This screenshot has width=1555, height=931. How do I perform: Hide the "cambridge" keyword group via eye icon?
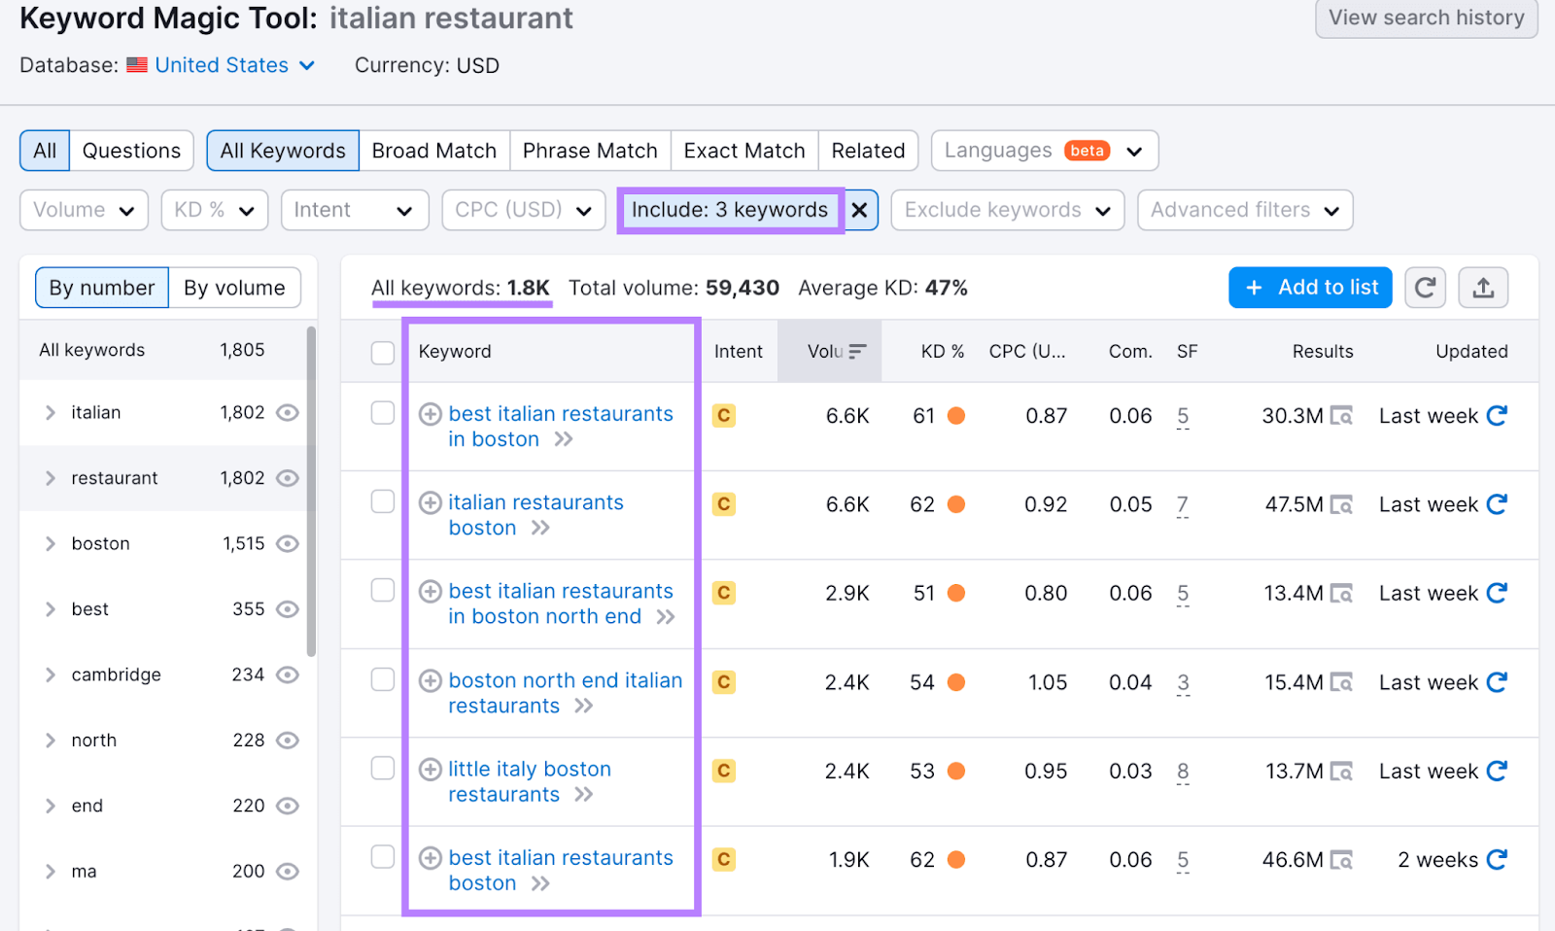click(288, 674)
